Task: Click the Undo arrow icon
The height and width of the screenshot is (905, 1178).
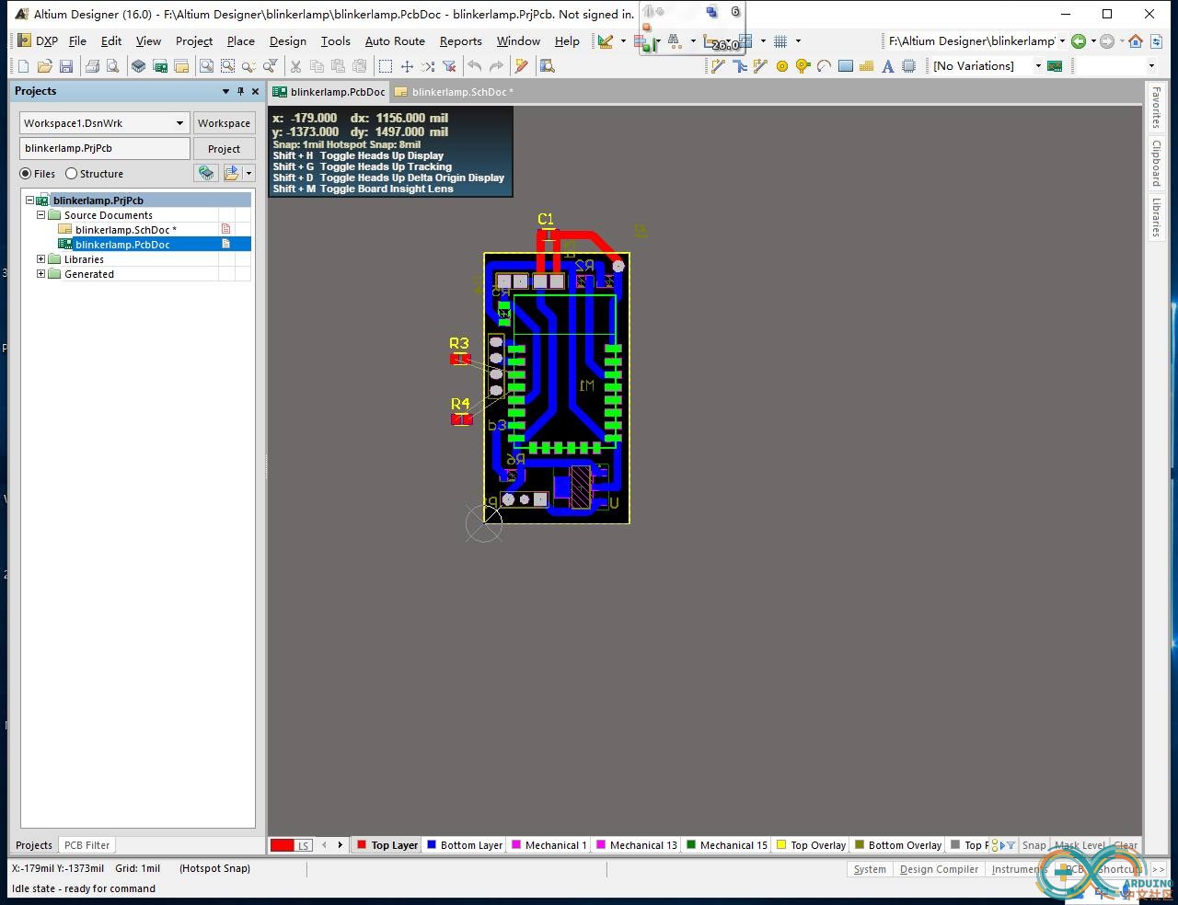Action: 475,66
